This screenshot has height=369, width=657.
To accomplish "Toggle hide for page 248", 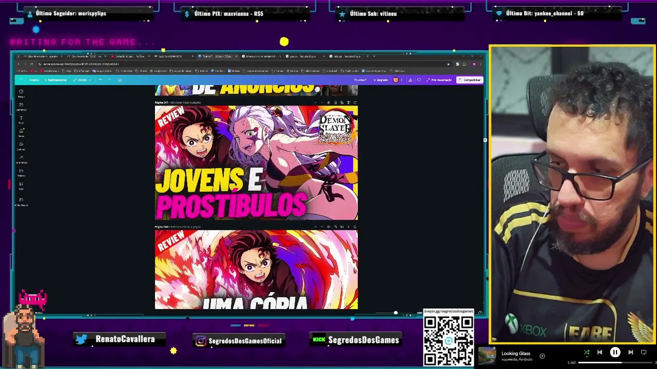I will tap(328, 227).
